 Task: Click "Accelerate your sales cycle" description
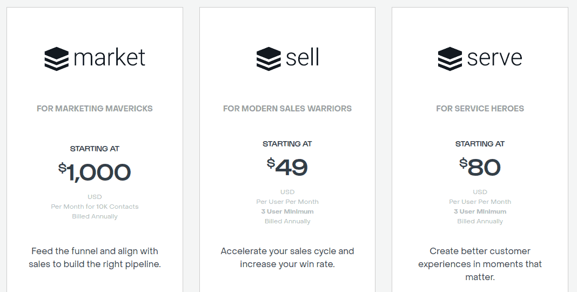[287, 257]
